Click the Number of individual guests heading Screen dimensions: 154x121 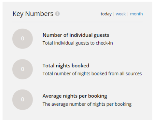tap(76, 35)
